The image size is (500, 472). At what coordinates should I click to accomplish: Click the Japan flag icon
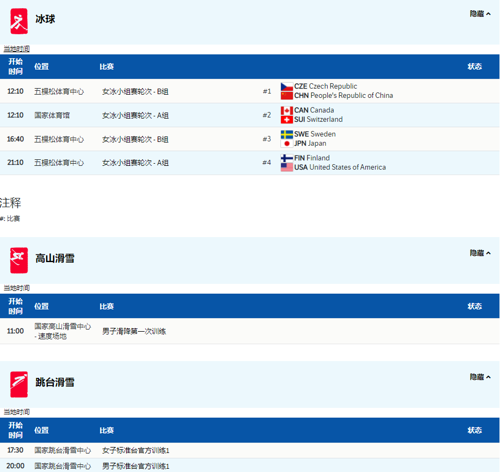(287, 144)
